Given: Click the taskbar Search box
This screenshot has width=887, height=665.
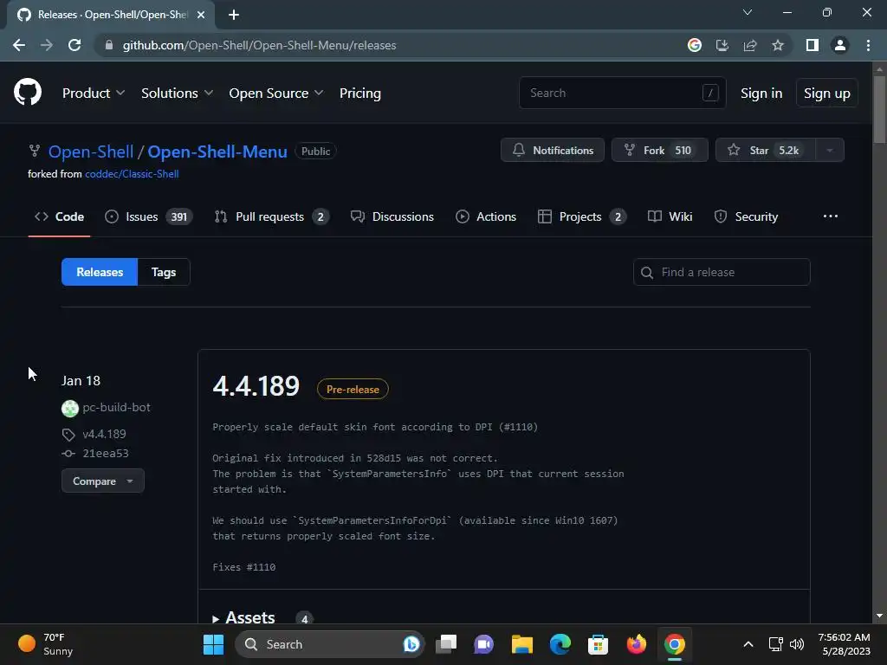Looking at the screenshot, I should pyautogui.click(x=329, y=644).
